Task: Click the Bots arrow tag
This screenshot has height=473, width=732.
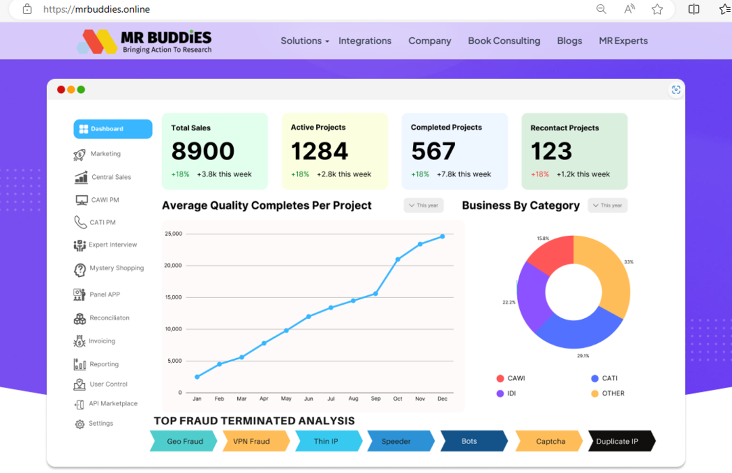Action: tap(474, 441)
